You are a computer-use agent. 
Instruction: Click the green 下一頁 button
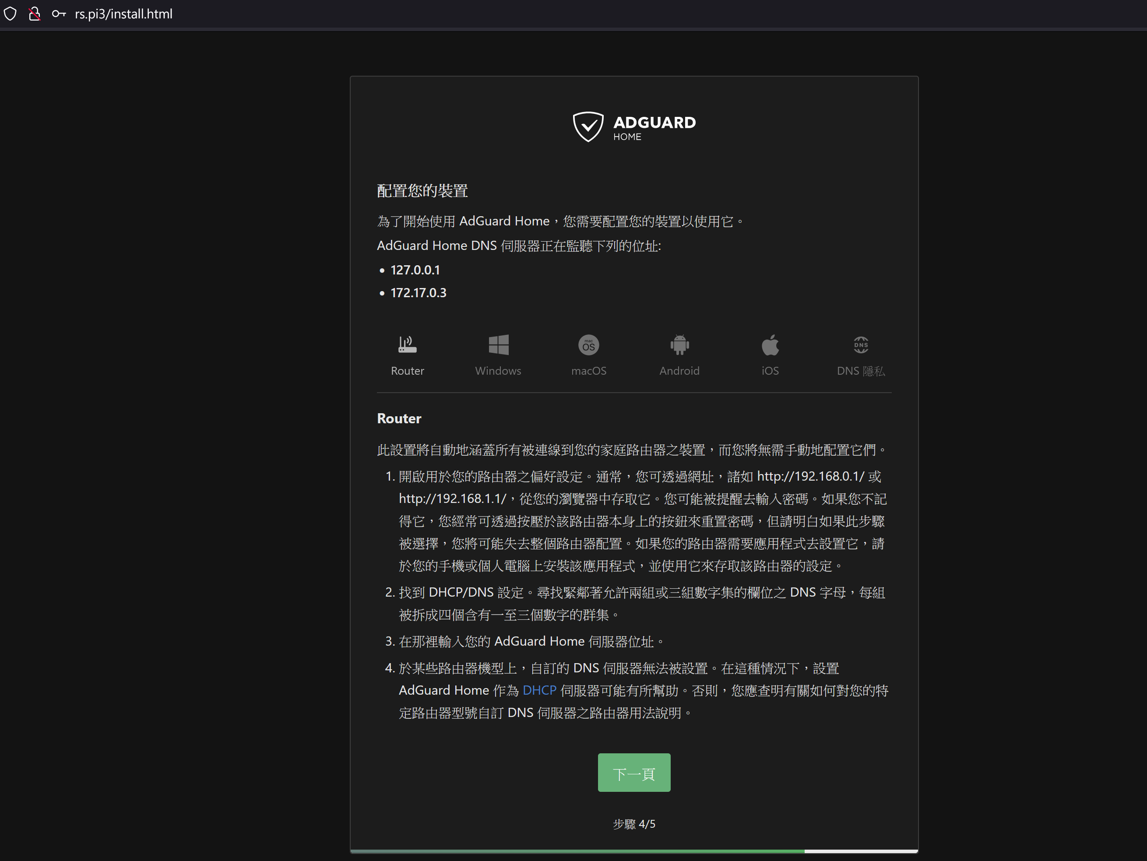coord(633,772)
